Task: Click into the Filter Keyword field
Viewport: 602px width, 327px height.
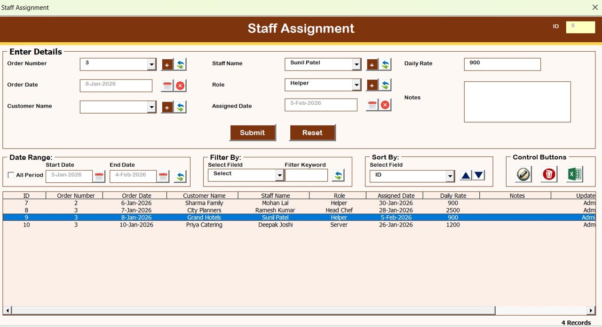Action: (306, 175)
